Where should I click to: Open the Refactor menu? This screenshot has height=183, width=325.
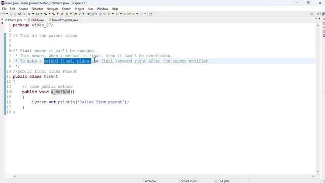(37, 9)
